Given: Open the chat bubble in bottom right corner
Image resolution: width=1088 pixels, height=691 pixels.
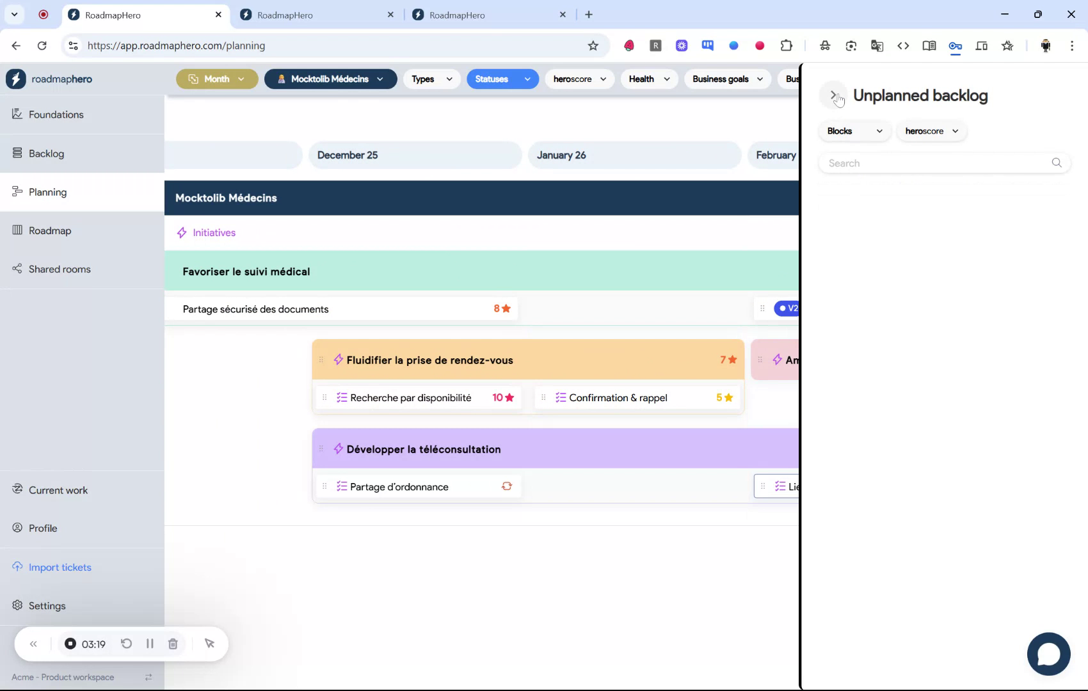Looking at the screenshot, I should [1048, 654].
